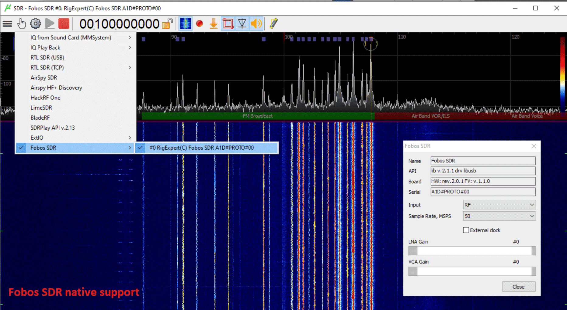The width and height of the screenshot is (567, 310).
Task: Click the 110 frequency scale label
Action: pyautogui.click(x=402, y=37)
